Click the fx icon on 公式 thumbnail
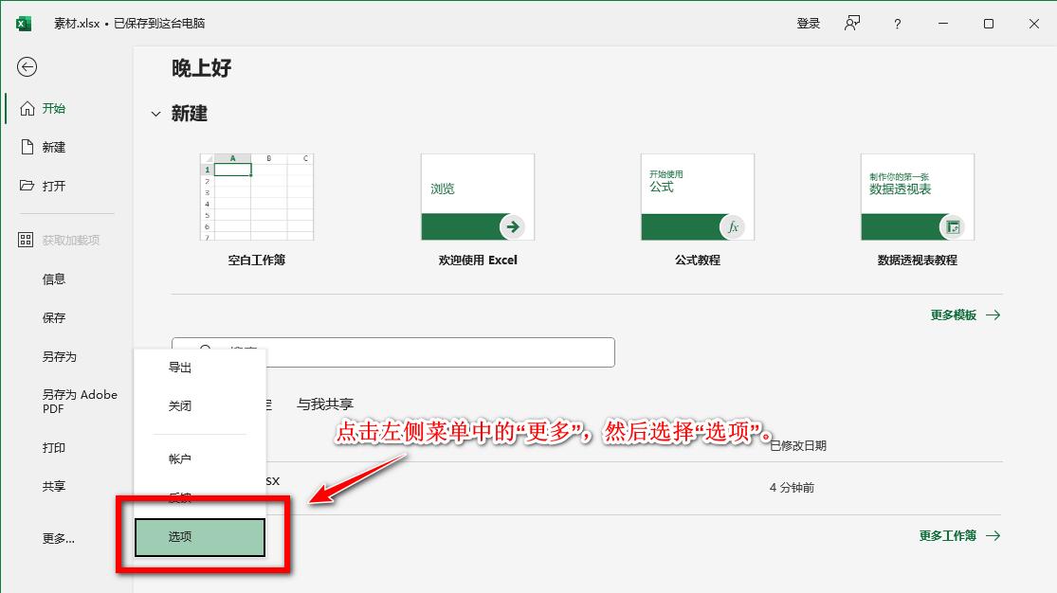This screenshot has width=1057, height=593. tap(733, 227)
